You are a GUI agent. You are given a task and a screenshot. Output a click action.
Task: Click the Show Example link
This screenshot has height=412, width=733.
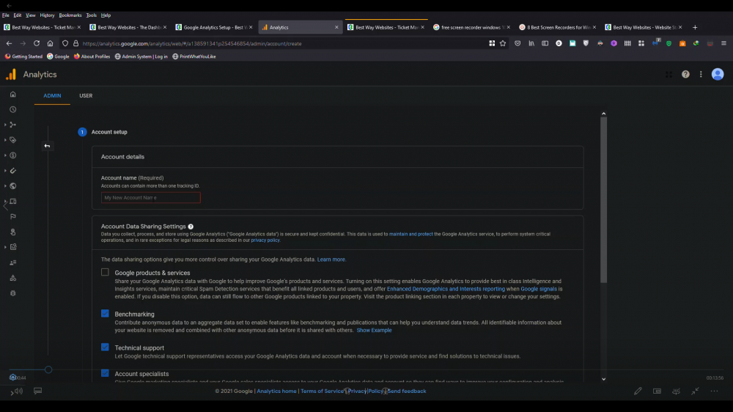[x=374, y=331]
